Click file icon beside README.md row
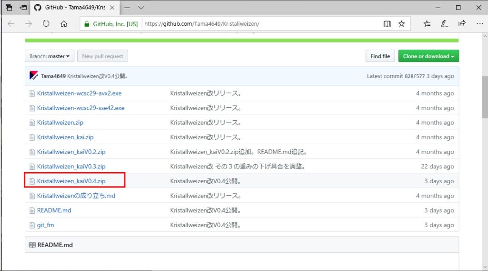 coord(32,210)
